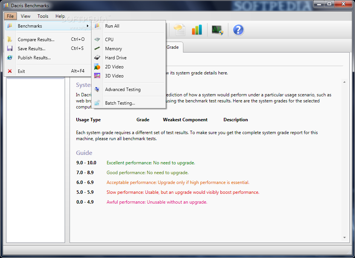The height and width of the screenshot is (258, 355).
Task: Click the Excellent performance guide text
Action: pos(150,162)
